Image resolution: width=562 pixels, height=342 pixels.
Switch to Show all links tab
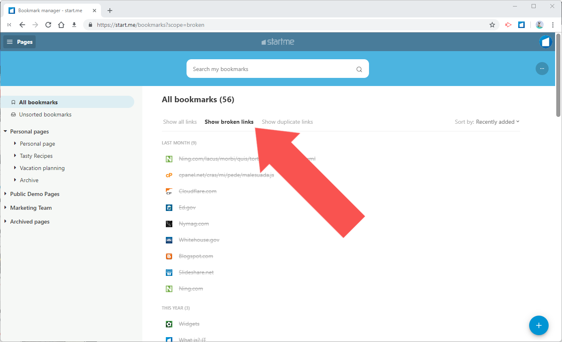point(180,122)
